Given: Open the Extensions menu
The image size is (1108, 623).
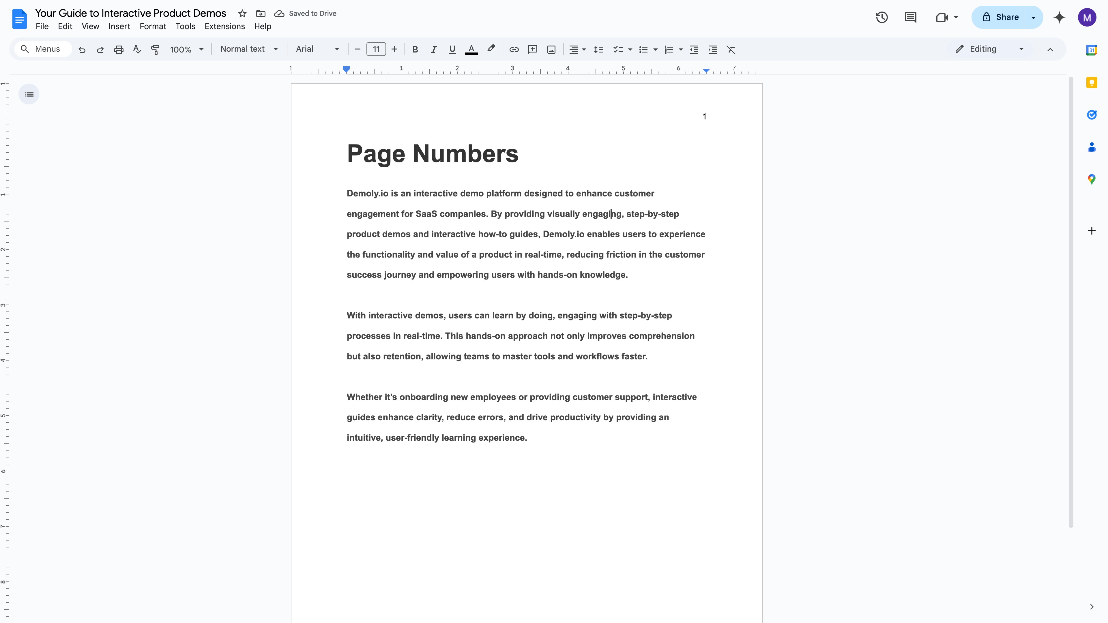Looking at the screenshot, I should (224, 26).
